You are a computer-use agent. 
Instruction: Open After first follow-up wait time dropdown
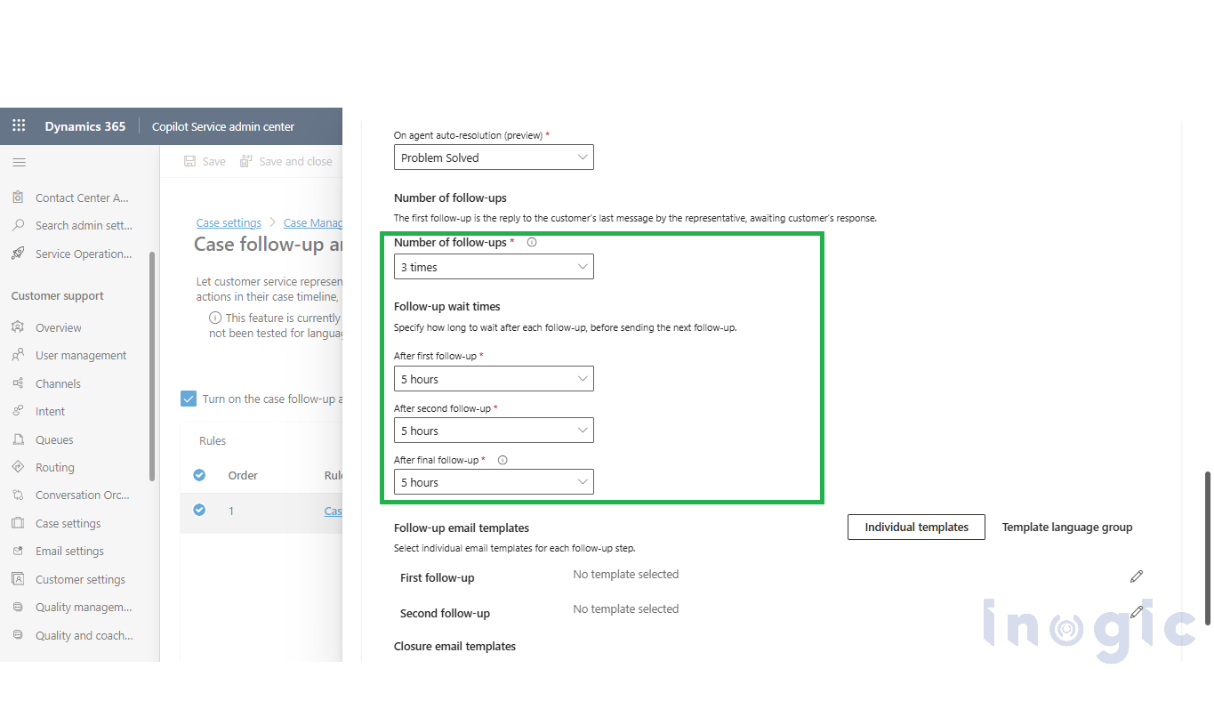[x=494, y=379]
